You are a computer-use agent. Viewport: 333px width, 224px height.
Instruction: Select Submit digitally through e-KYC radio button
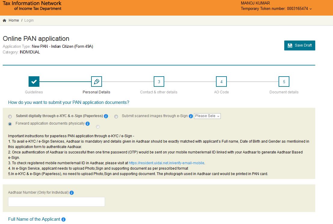pyautogui.click(x=10, y=117)
